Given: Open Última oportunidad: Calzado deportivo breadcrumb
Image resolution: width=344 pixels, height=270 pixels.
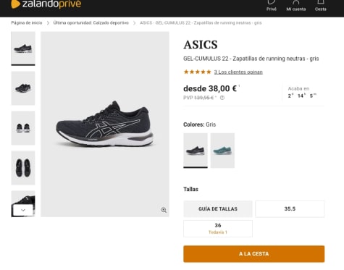Looking at the screenshot, I should 91,23.
